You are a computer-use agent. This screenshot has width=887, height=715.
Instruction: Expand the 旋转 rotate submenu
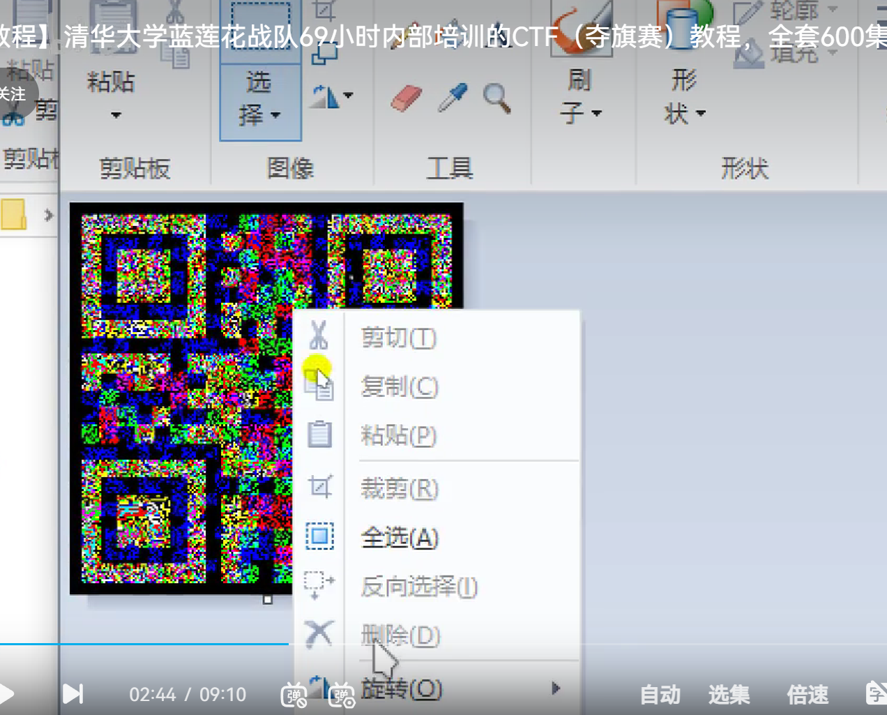[556, 688]
